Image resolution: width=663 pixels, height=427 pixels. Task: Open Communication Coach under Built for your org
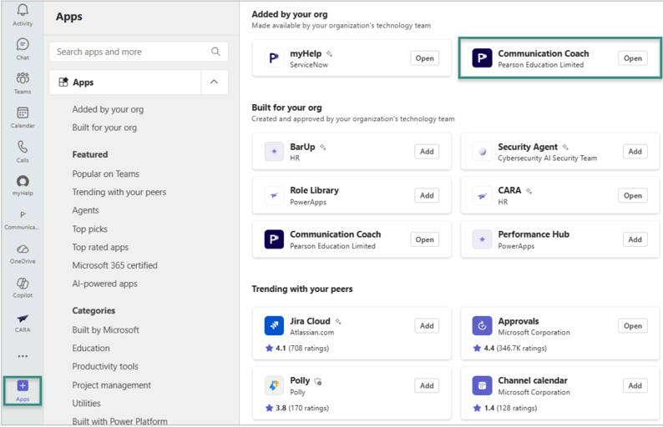424,239
